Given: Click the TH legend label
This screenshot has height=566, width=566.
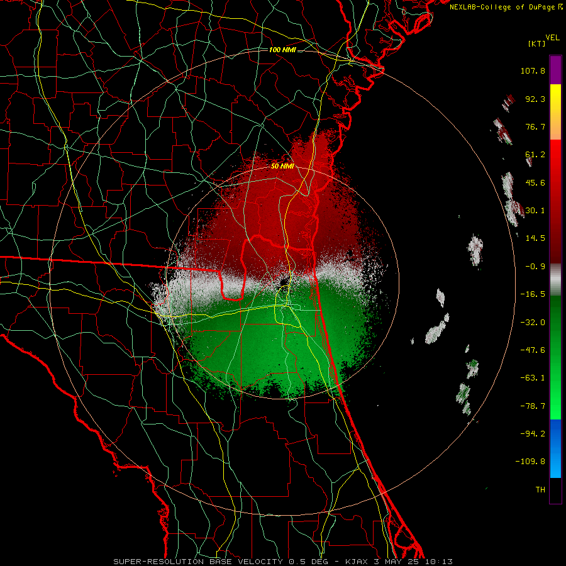Looking at the screenshot, I should point(540,490).
